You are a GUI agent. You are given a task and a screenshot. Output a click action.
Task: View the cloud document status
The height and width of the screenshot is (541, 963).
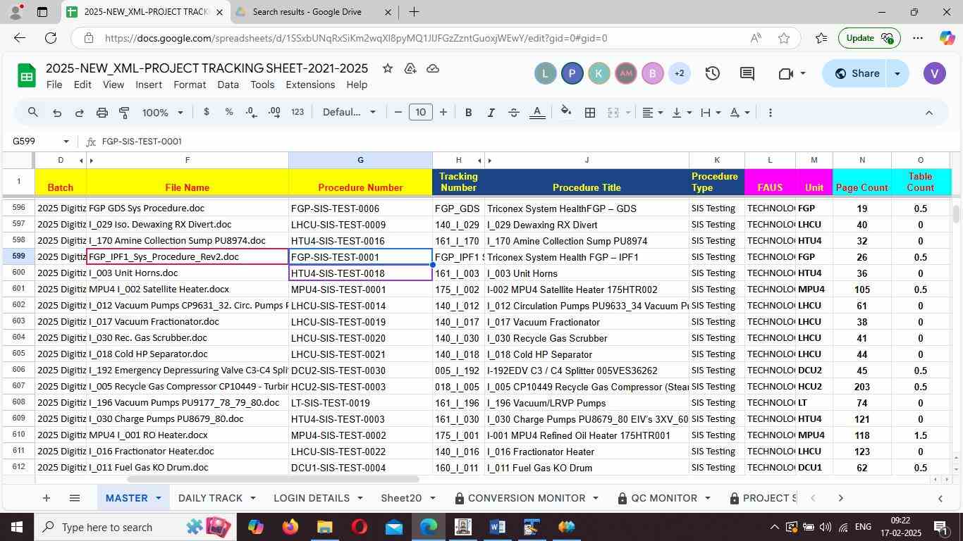pyautogui.click(x=434, y=68)
